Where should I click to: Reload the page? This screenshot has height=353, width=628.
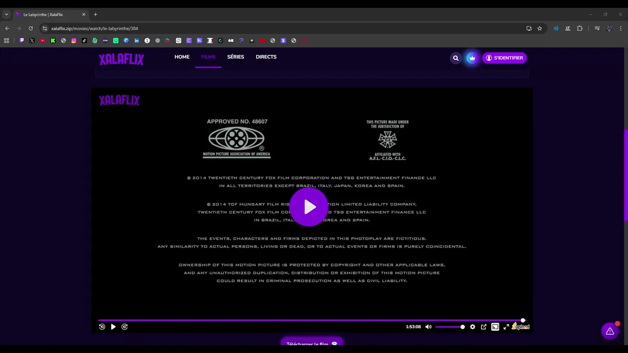point(30,28)
